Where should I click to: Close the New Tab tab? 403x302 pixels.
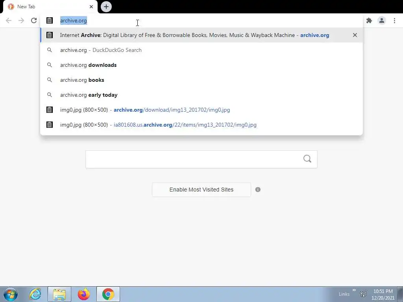point(91,7)
